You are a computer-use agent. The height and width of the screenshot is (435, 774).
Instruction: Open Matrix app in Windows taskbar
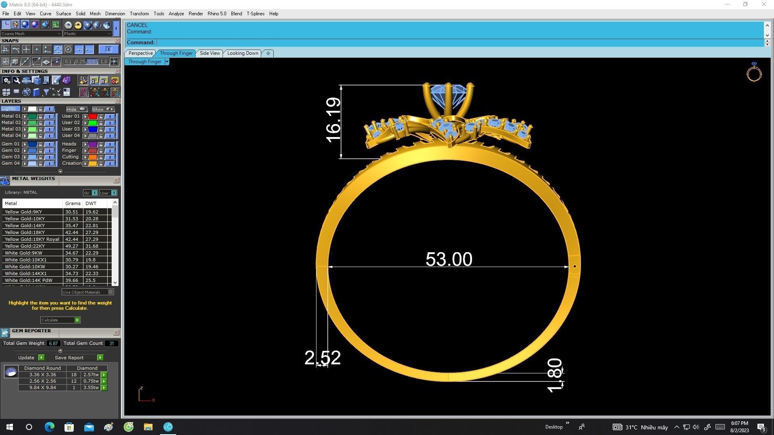168,427
